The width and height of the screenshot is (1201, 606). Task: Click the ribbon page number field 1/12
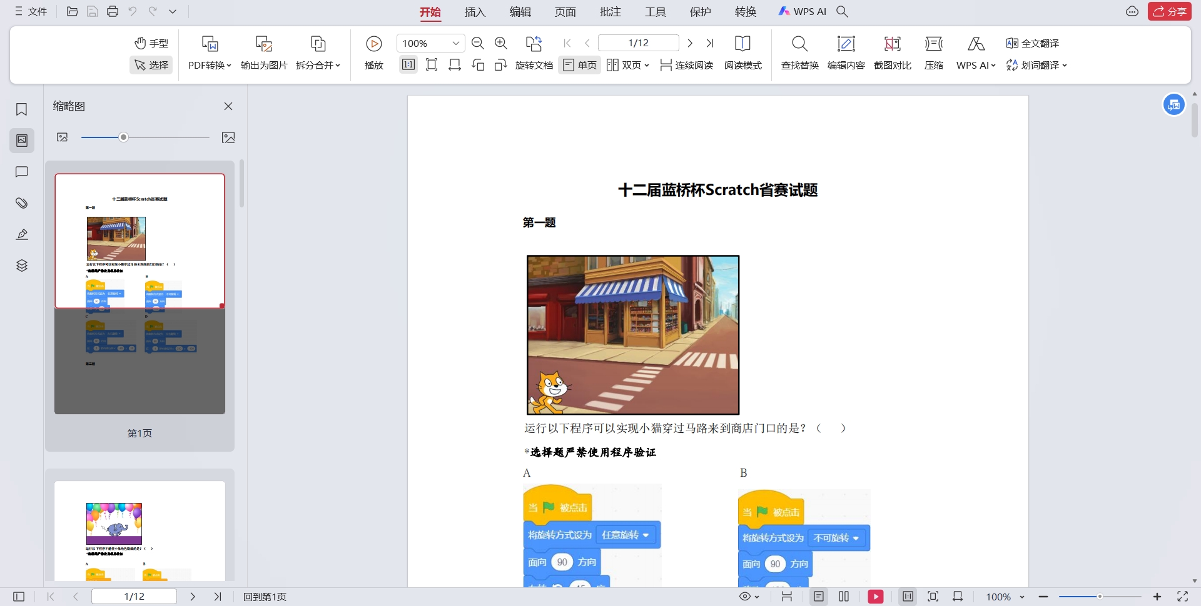(638, 42)
